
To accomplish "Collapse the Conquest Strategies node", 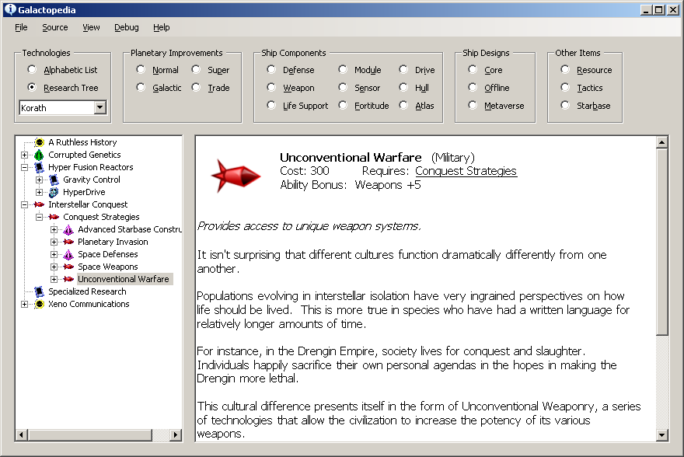I will click(x=40, y=217).
